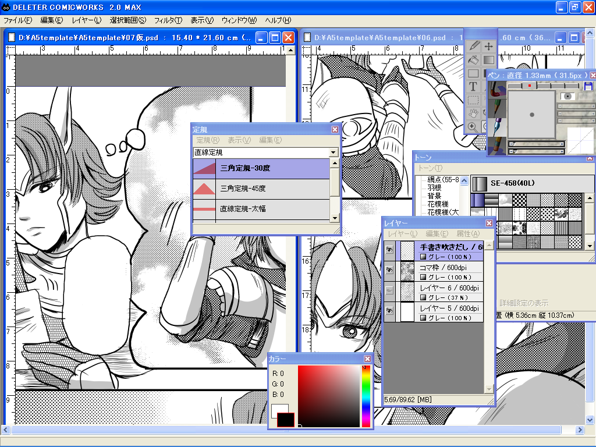Open the 選択範囲(S) menu
Image resolution: width=596 pixels, height=447 pixels.
coord(127,20)
